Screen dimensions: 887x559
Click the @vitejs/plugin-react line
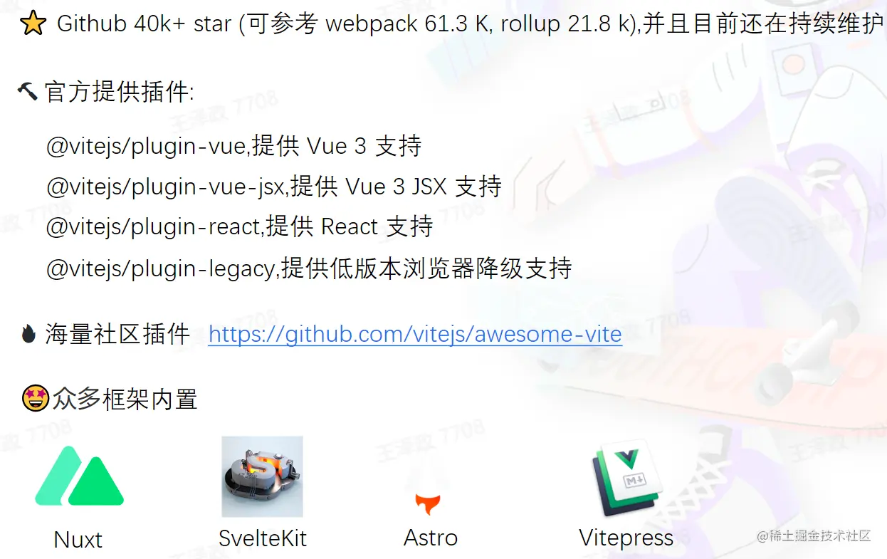click(239, 227)
